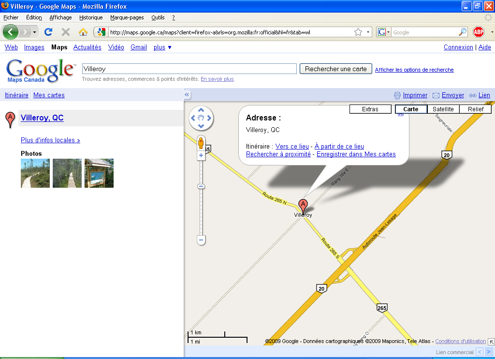Open the Actualités link
The height and width of the screenshot is (359, 495).
87,47
